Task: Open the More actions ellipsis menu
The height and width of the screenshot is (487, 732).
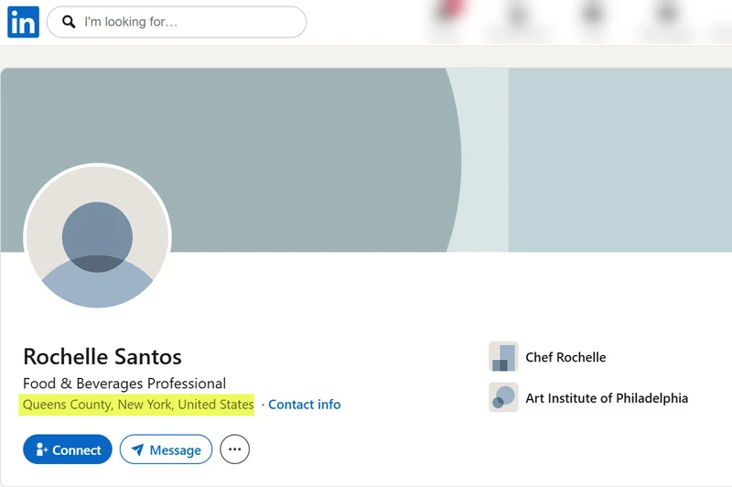Action: tap(234, 449)
